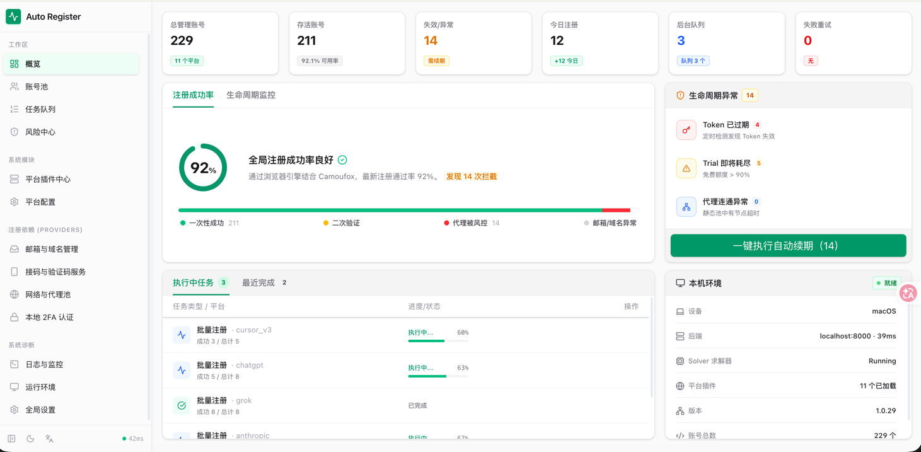Click the Token 已过期 key icon

(x=686, y=130)
